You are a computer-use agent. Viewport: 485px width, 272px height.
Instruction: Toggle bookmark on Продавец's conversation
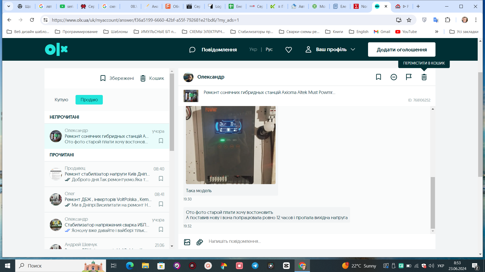click(161, 179)
